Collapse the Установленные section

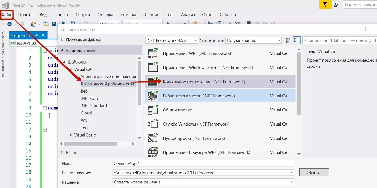coord(62,50)
